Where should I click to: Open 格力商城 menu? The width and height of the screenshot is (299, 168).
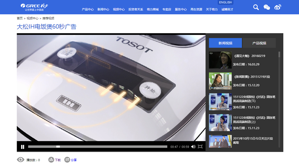click(x=153, y=9)
